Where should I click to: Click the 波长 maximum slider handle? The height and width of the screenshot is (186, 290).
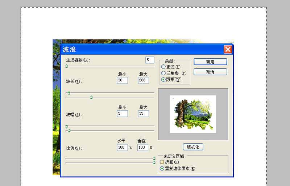(91, 97)
